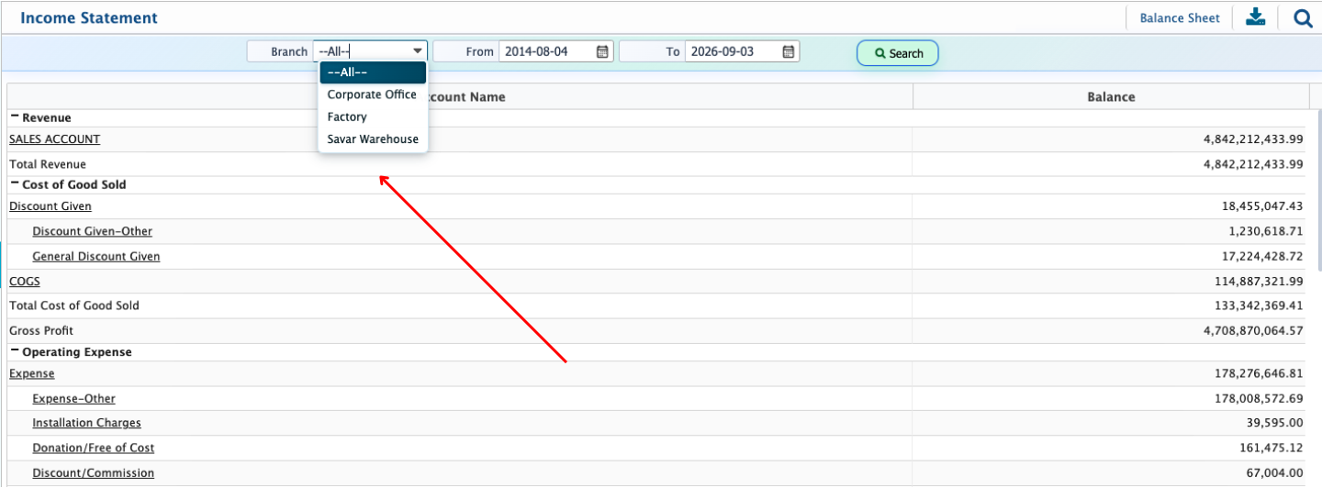Click the balance value 17,224,428.72
The image size is (1322, 488).
tap(1263, 257)
